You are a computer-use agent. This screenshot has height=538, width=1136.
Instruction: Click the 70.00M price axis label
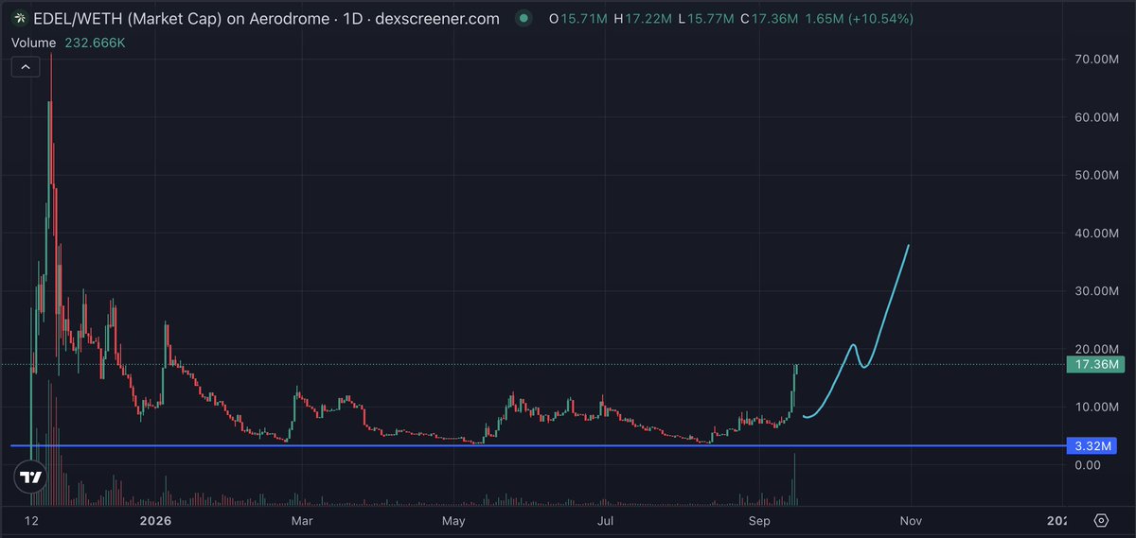coord(1098,60)
